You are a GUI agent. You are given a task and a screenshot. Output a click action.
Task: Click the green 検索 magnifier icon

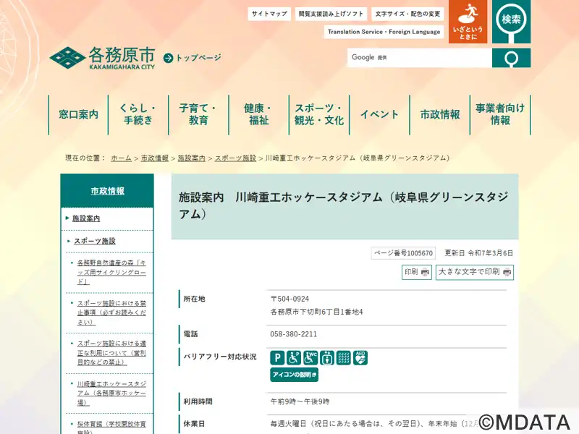click(512, 22)
